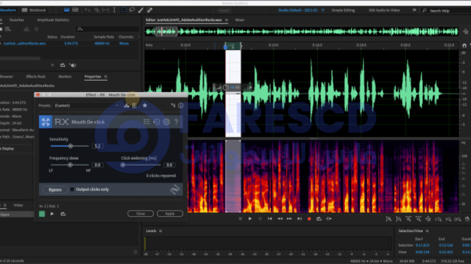
Task: Play the editor audio from transport
Action: click(x=250, y=219)
